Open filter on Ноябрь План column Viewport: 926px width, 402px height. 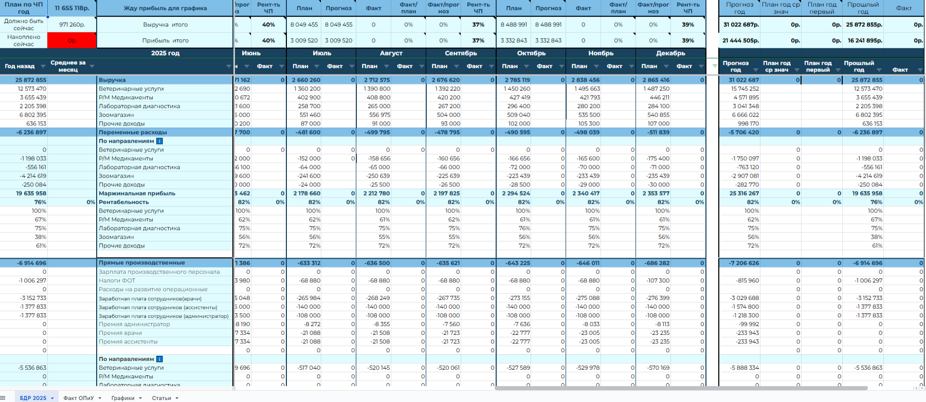[x=596, y=66]
